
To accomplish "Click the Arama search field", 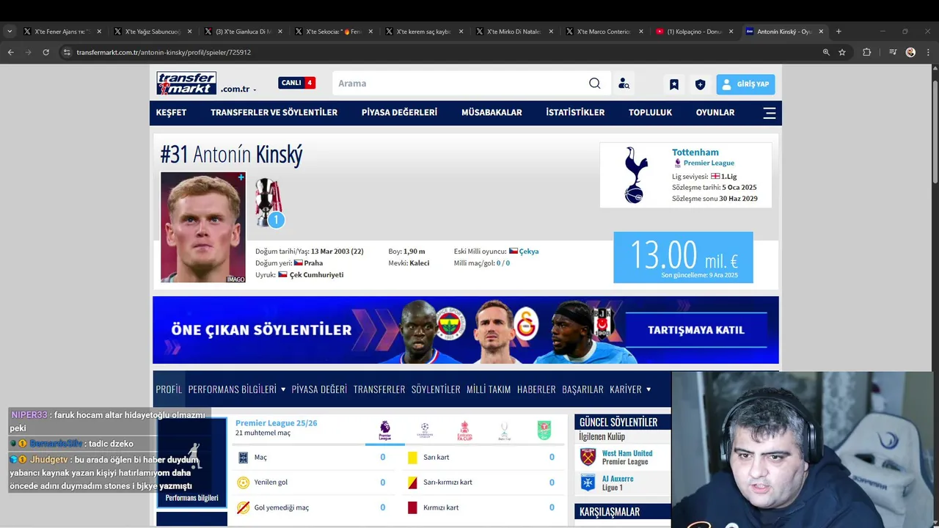I will point(461,84).
